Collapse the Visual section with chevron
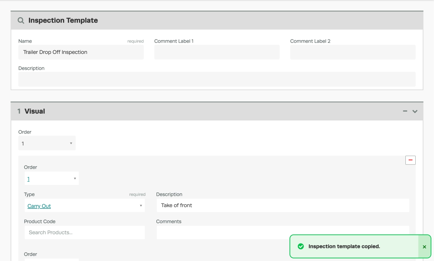 tap(415, 111)
